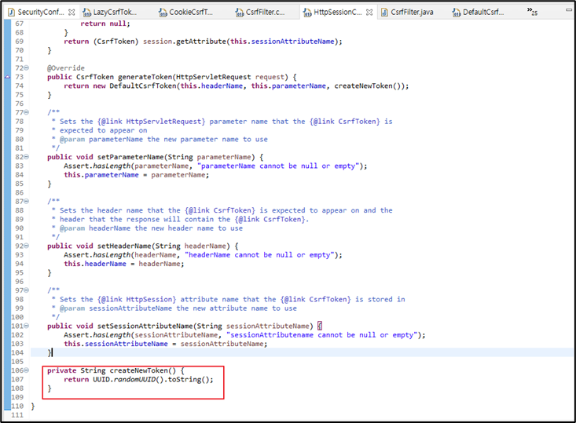Click the setParameterName method name
The width and height of the screenshot is (576, 423).
(130, 157)
